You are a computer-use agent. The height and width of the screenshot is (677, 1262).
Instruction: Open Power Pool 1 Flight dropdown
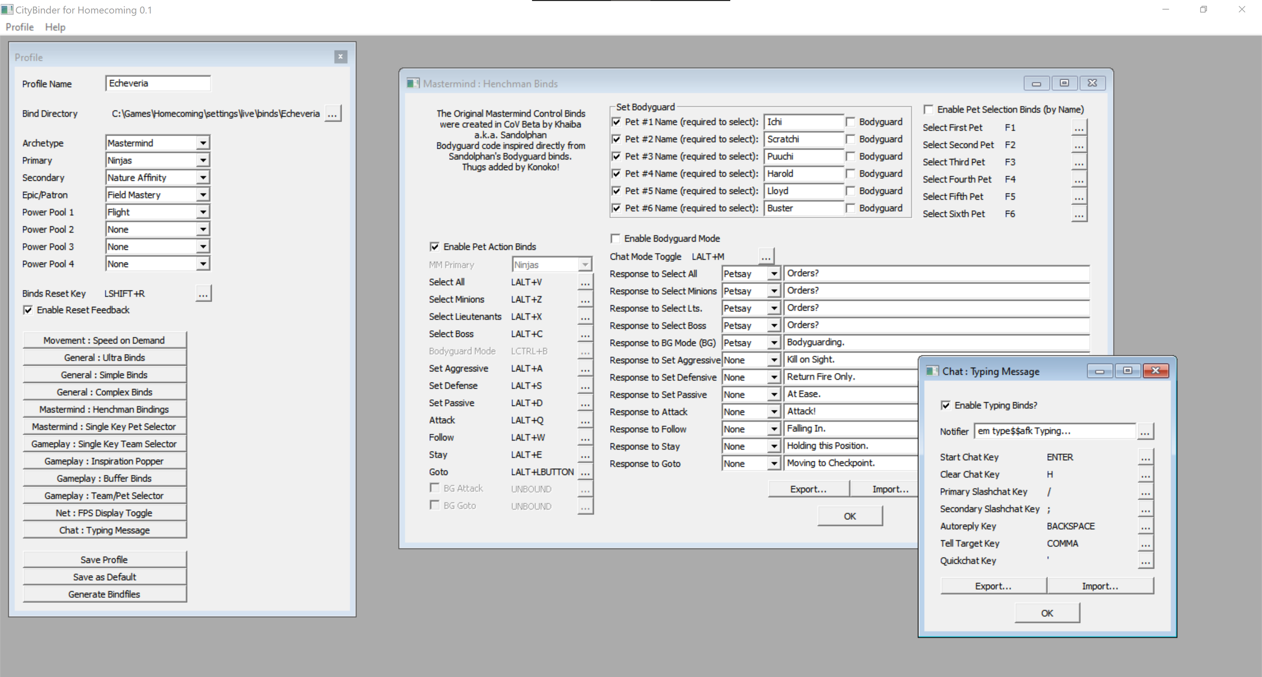(x=203, y=212)
